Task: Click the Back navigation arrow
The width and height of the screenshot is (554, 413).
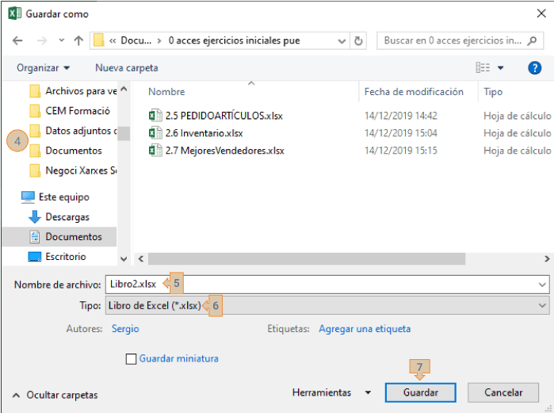Action: [17, 40]
